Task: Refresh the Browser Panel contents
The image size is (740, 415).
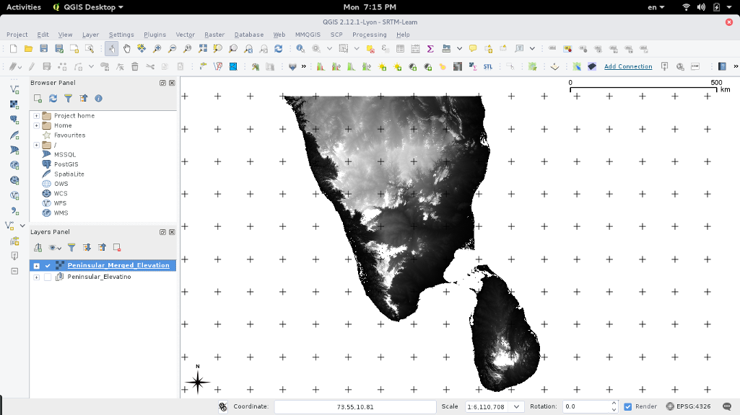Action: (53, 98)
